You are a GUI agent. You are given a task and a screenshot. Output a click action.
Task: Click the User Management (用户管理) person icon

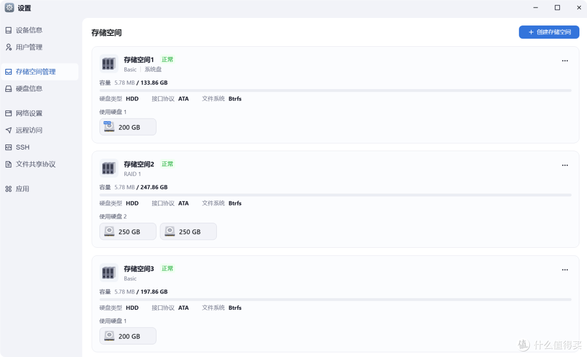(9, 47)
